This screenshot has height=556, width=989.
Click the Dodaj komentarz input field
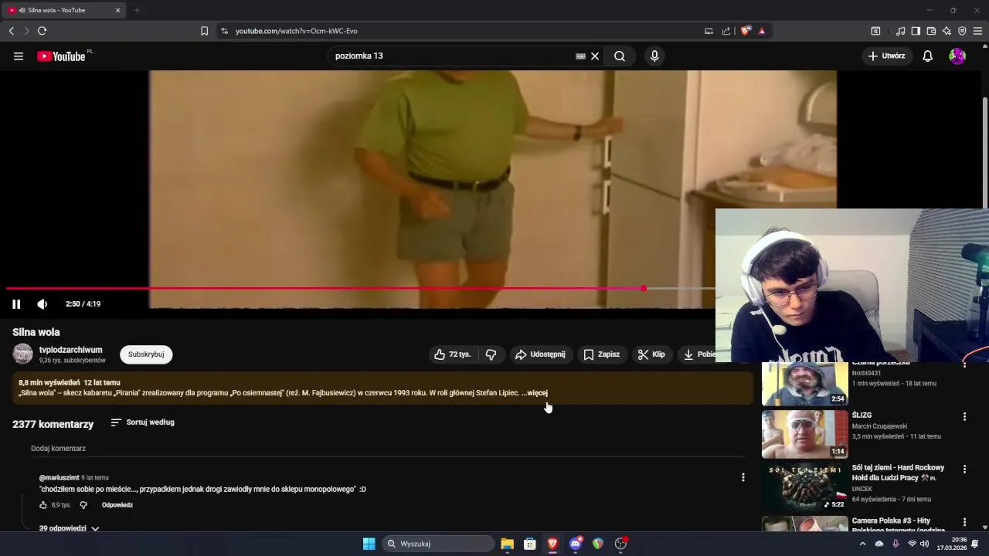[x=386, y=449]
